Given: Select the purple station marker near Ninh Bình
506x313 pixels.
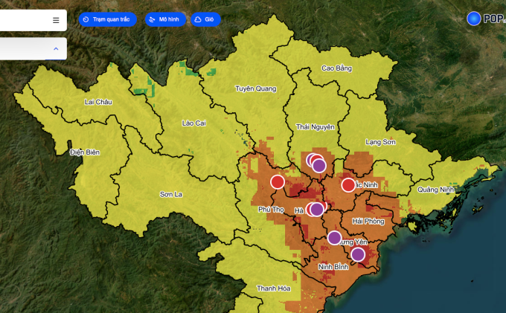Looking at the screenshot, I should click(x=358, y=255).
